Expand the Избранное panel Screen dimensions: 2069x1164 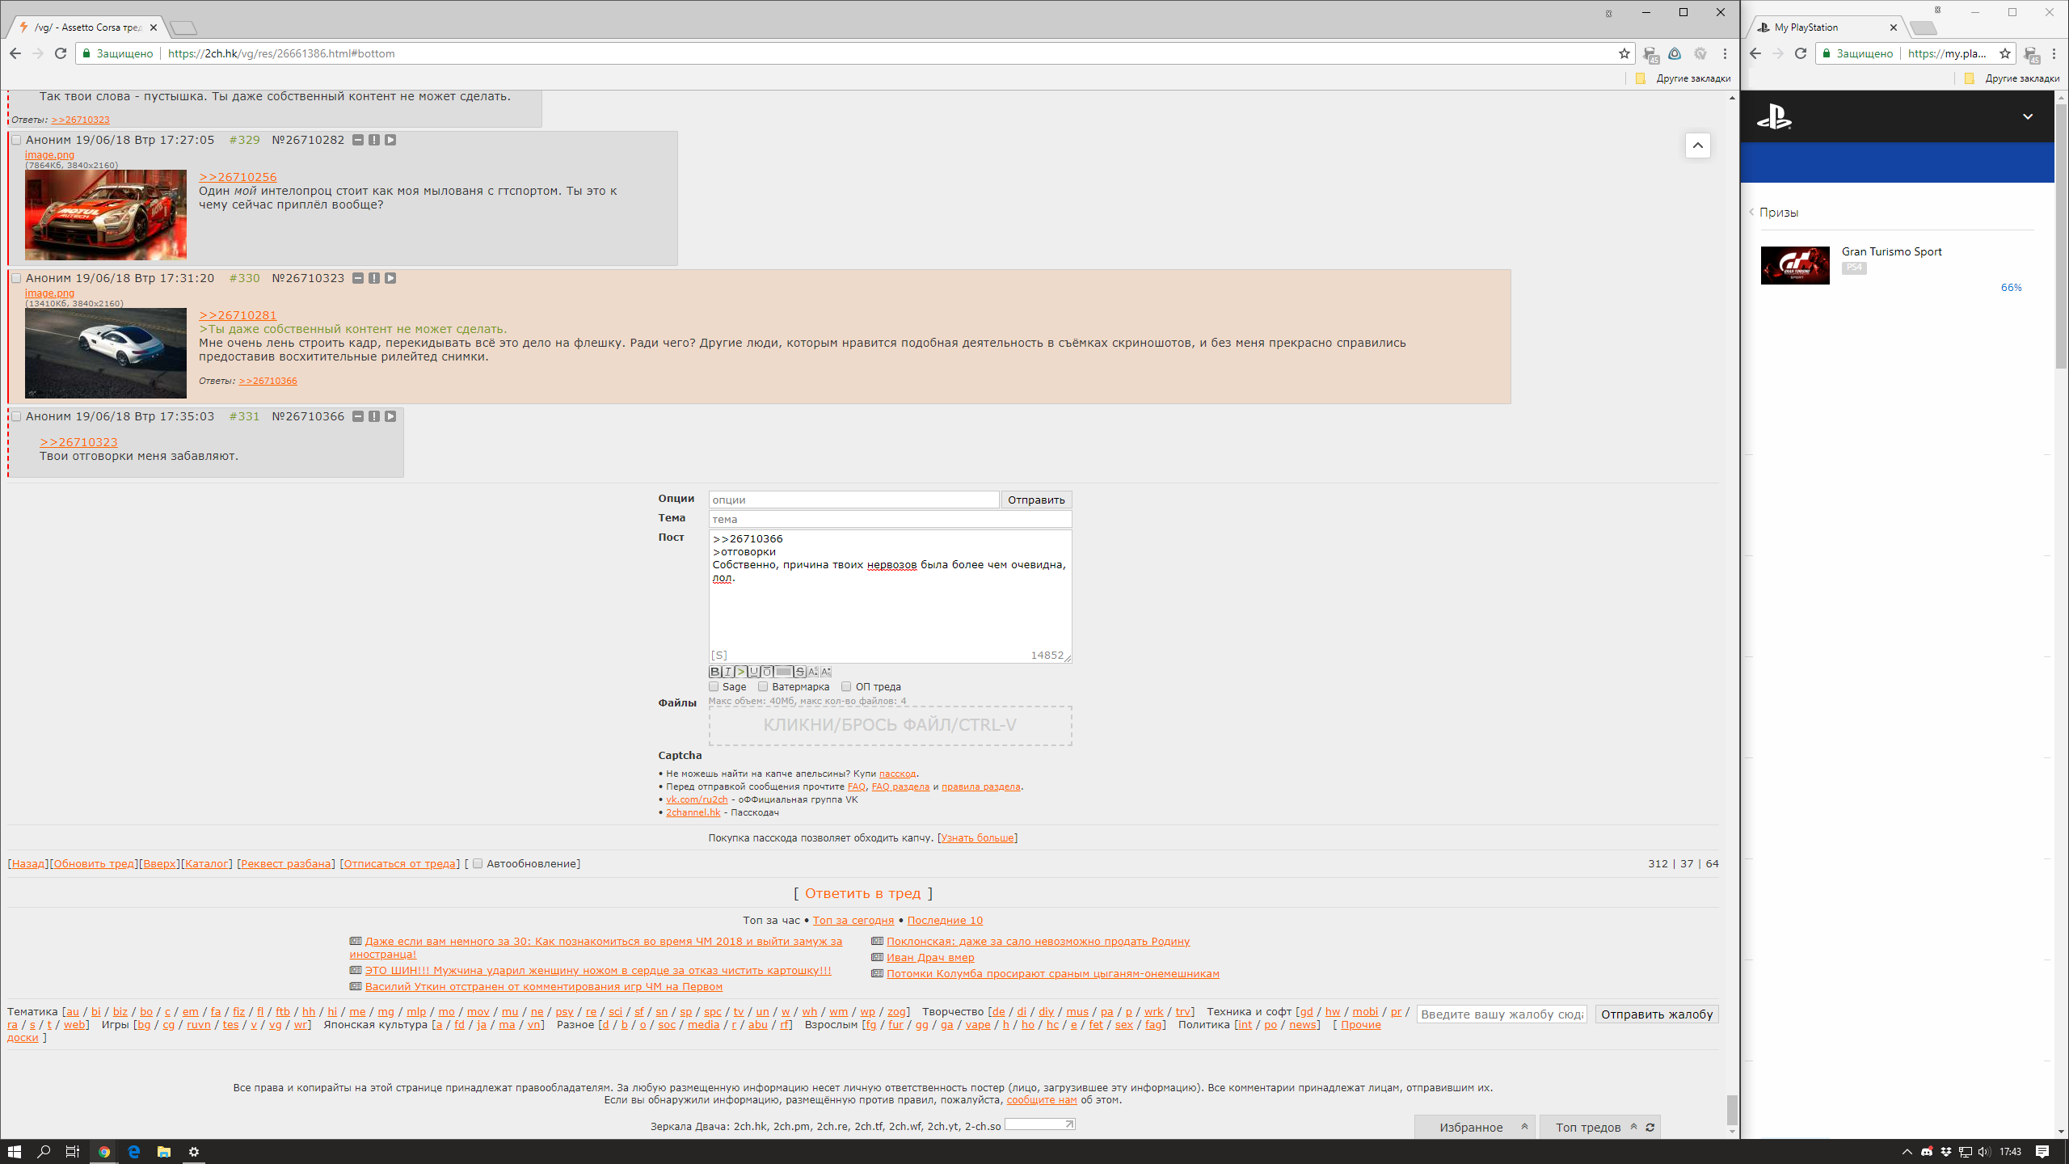pyautogui.click(x=1524, y=1127)
